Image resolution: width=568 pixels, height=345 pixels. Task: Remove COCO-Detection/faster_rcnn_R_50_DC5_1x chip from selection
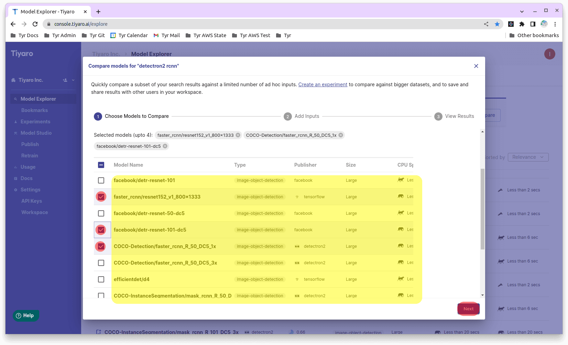pyautogui.click(x=341, y=135)
